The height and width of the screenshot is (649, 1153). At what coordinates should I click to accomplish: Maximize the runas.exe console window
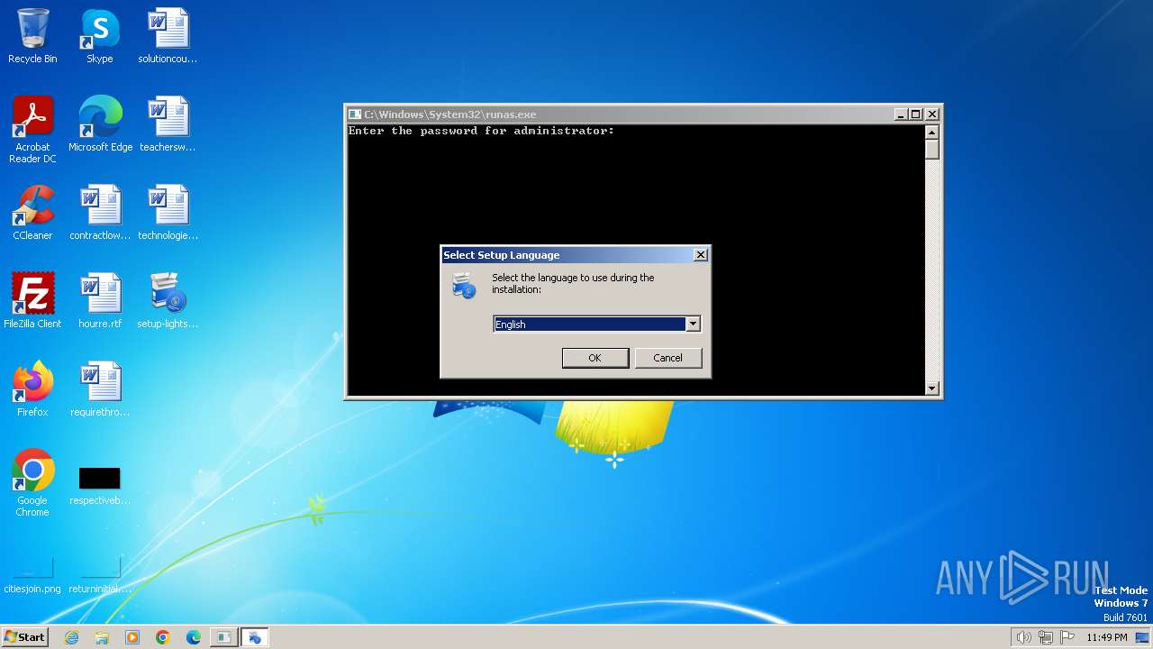click(x=915, y=114)
